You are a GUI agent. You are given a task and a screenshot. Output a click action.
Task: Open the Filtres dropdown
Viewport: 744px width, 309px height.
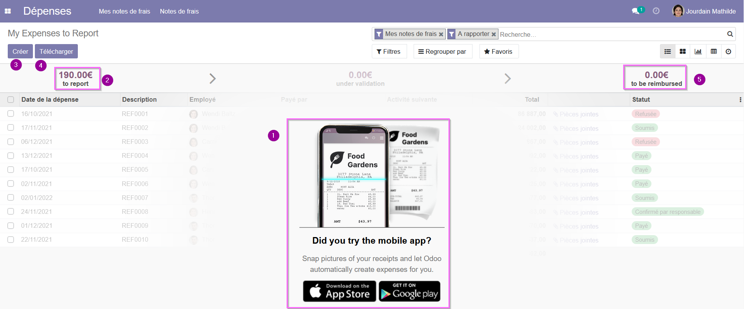click(389, 51)
